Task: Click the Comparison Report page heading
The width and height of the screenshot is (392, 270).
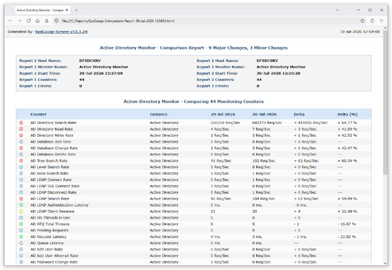Action: click(193, 48)
